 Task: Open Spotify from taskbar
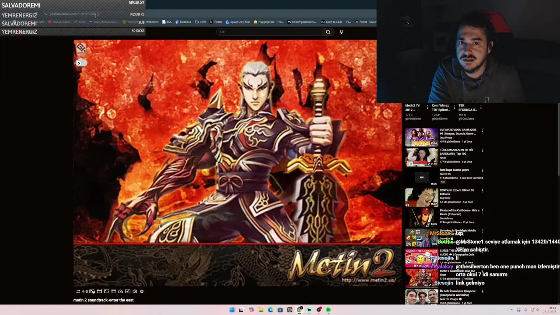pyautogui.click(x=328, y=310)
